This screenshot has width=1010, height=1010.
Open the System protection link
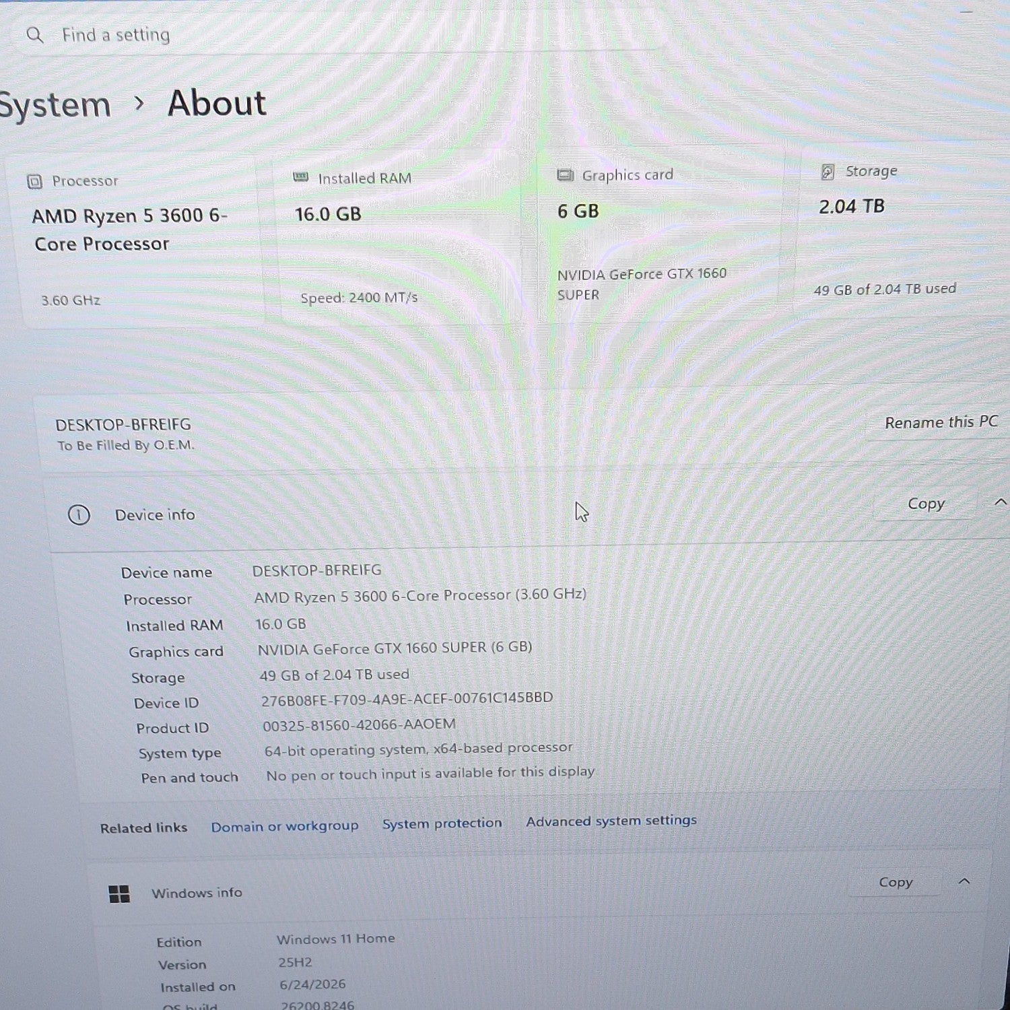point(442,823)
